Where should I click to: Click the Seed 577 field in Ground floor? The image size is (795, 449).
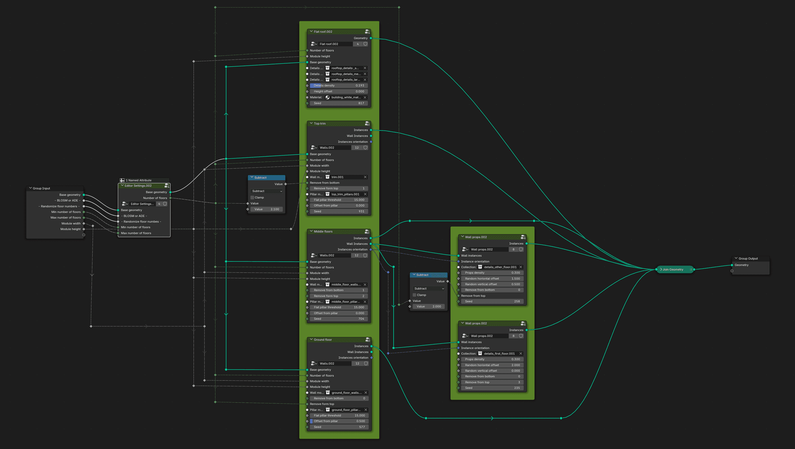coord(339,427)
